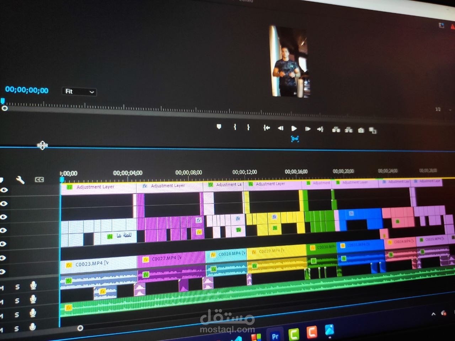Toggle eye on fourth video track from top

(3, 230)
